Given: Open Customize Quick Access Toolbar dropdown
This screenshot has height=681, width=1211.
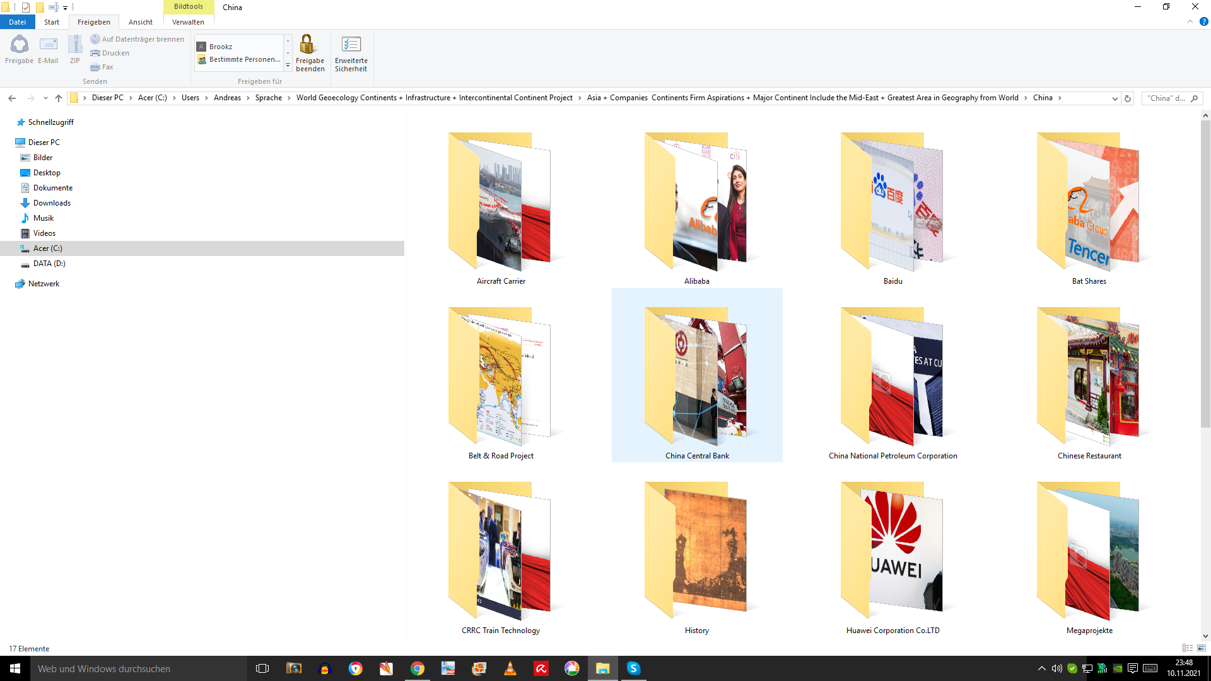Looking at the screenshot, I should [x=65, y=8].
